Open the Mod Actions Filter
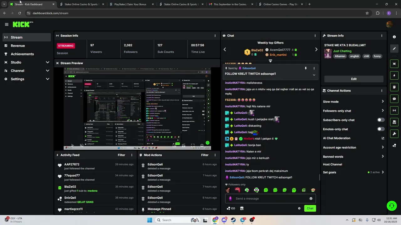Viewport: 401px width, 225px height. 205,155
